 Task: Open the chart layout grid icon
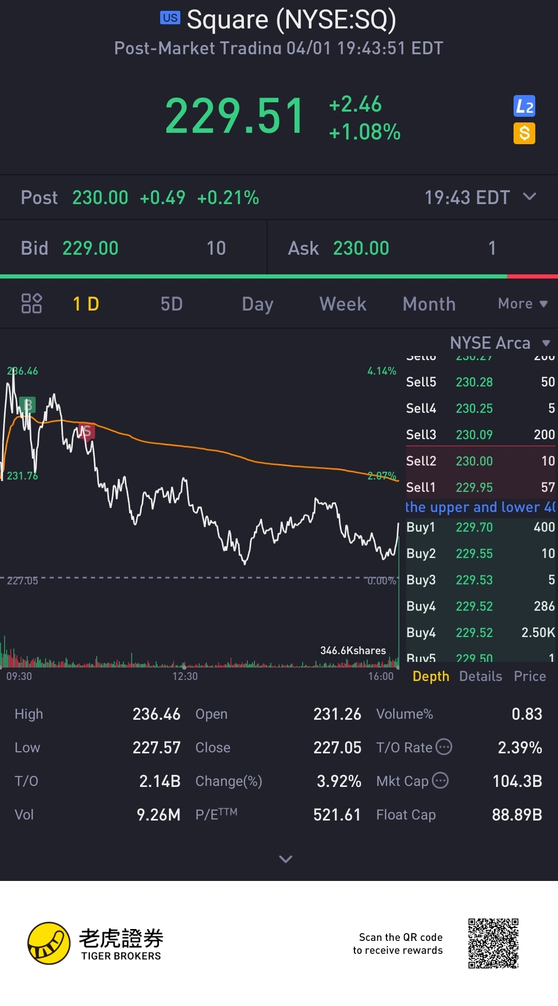click(x=32, y=303)
